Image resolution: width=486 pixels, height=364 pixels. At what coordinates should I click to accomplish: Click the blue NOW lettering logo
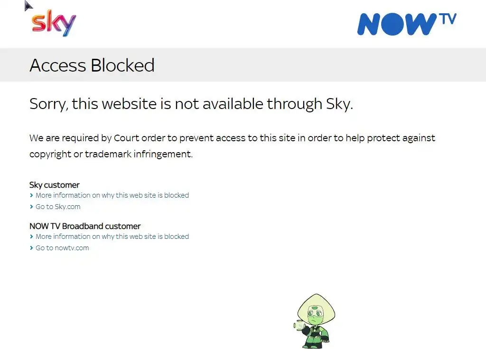pos(397,24)
